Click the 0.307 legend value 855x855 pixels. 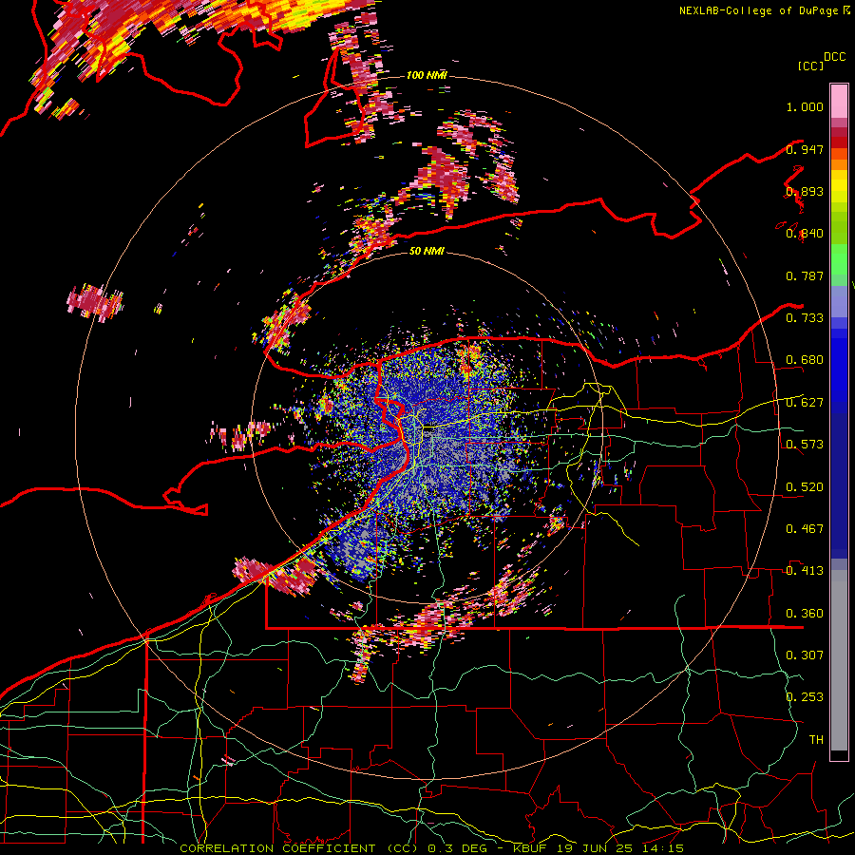[805, 655]
